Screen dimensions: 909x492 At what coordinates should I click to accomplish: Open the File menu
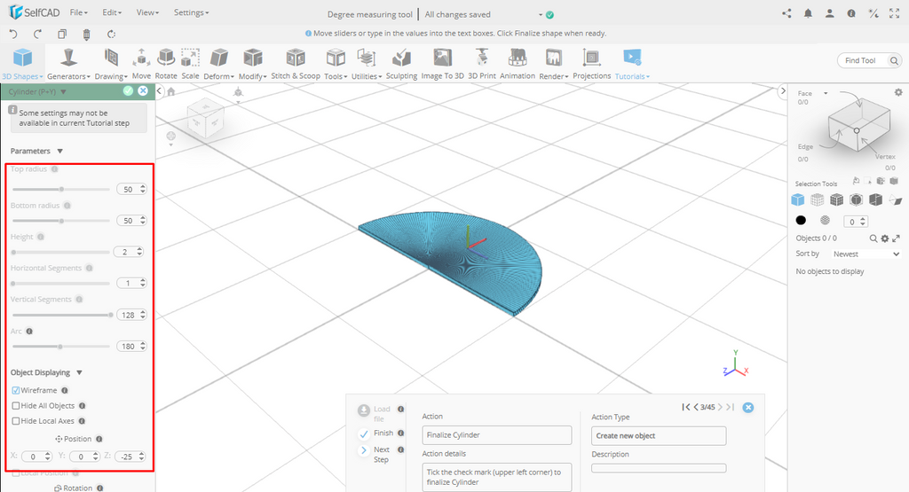coord(78,12)
